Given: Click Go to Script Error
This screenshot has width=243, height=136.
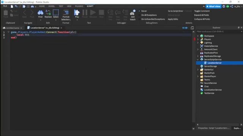Looking at the screenshot, I should click(x=175, y=11).
